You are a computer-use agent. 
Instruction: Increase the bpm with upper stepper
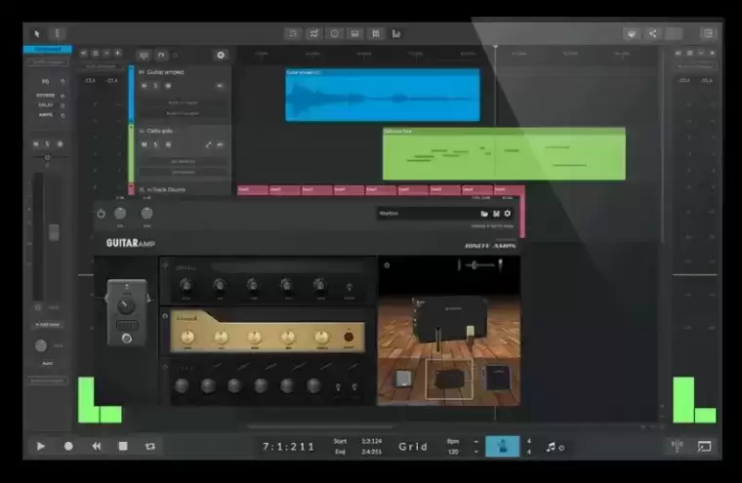[x=475, y=441]
